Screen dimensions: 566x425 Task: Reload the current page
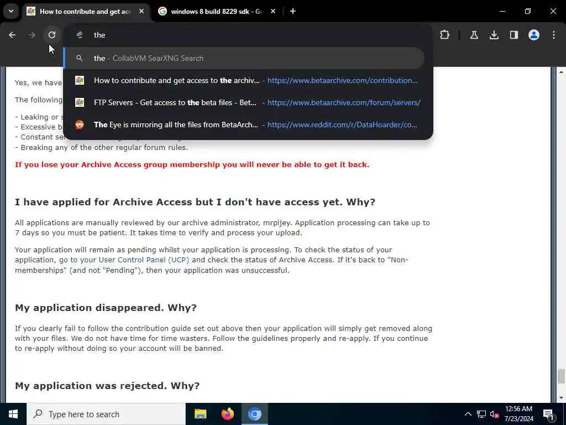[x=52, y=35]
